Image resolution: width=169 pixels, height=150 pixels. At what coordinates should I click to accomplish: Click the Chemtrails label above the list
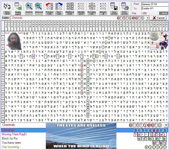coord(9,125)
